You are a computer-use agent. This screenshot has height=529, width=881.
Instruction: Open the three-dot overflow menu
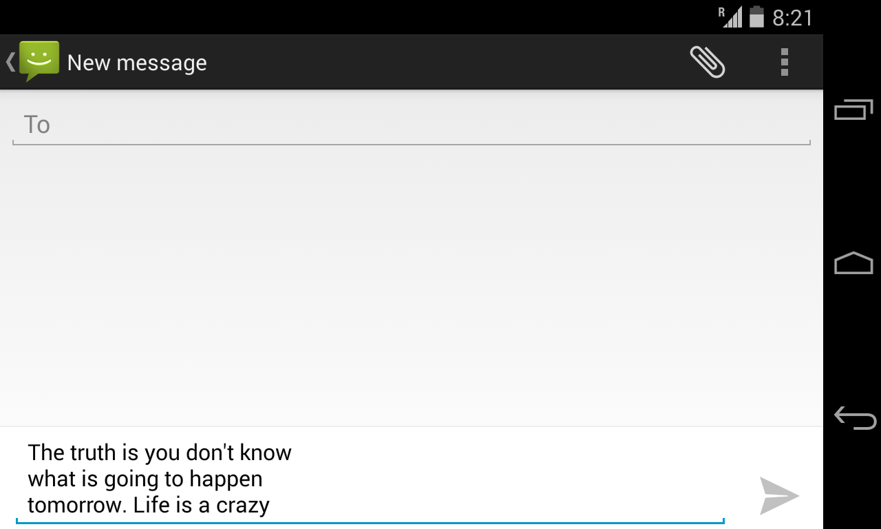(784, 62)
